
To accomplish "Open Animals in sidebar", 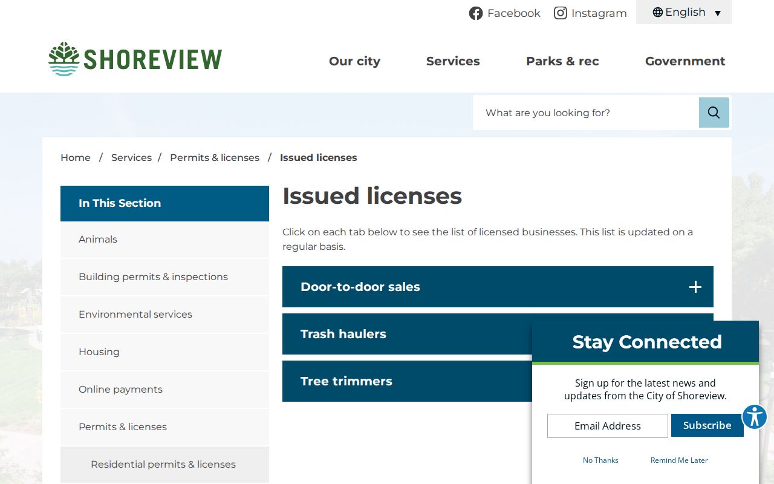I will coord(164,240).
